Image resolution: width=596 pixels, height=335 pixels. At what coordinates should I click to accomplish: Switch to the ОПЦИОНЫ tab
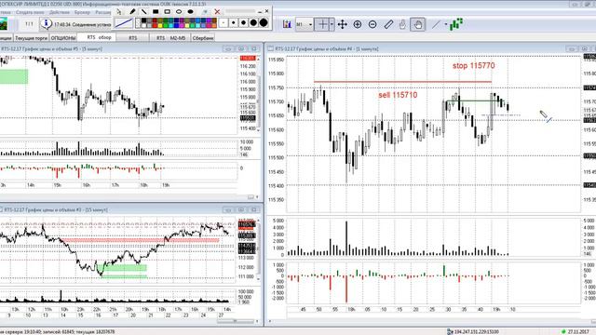coord(63,38)
